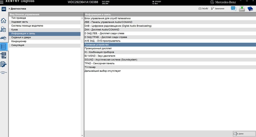Image resolution: width=256 pixels, height=137 pixels.
Task: Choose D ЗАД.ЛЕВ. - Дисплей сзади слева
Action: coord(170,33)
